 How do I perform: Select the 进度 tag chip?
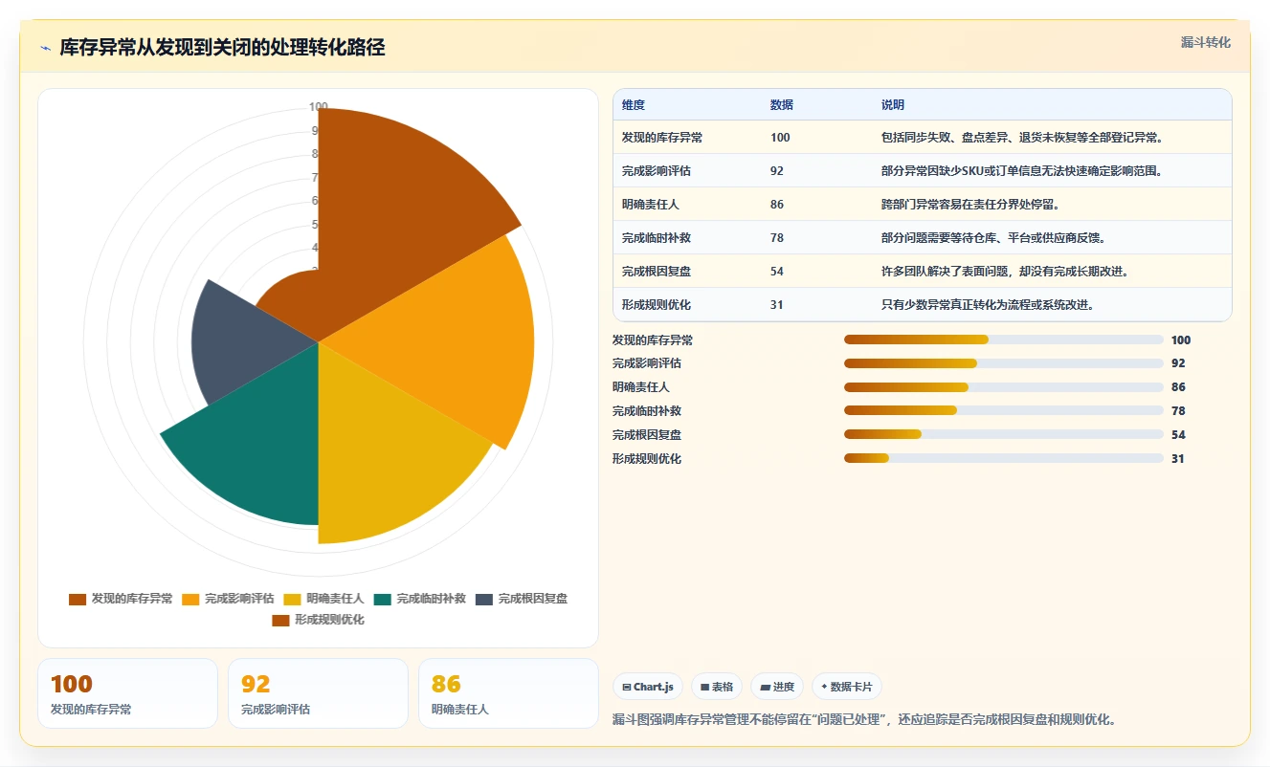pos(777,687)
